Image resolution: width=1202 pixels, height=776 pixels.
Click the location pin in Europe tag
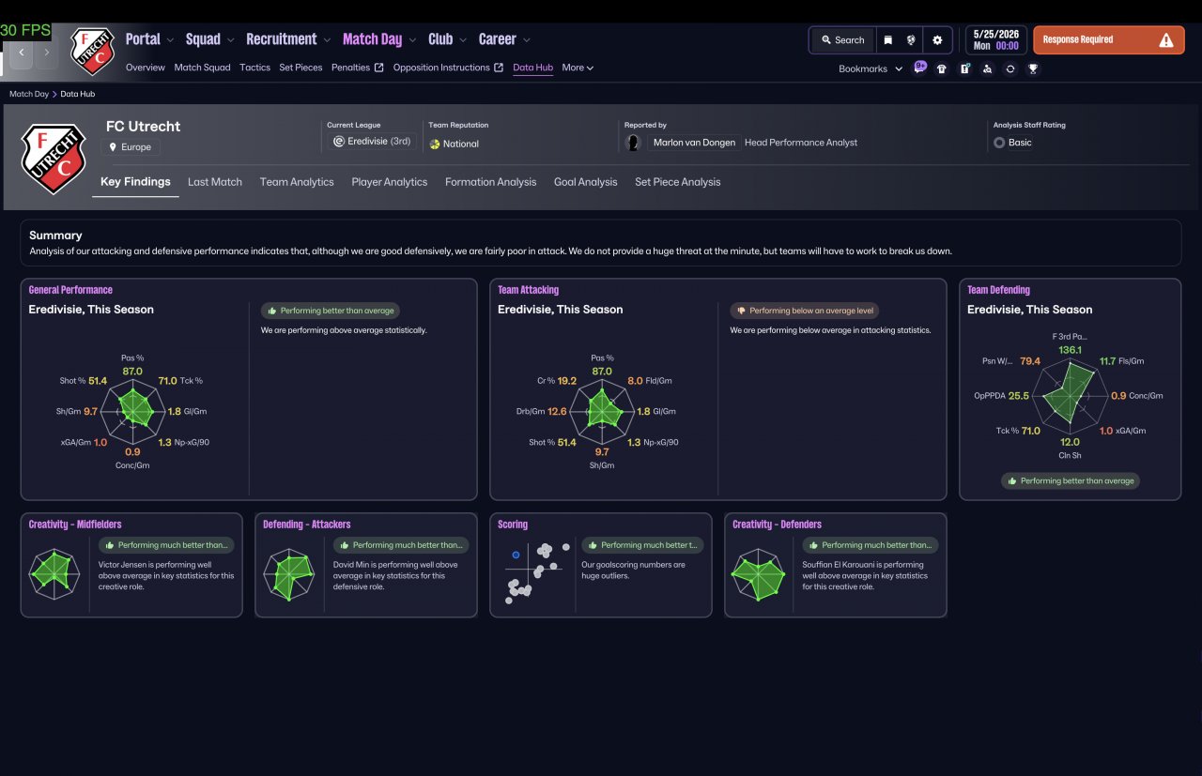(x=114, y=147)
